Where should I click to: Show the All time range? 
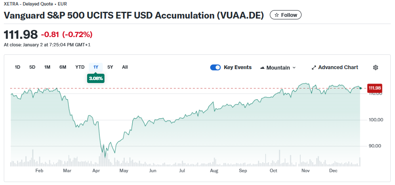[125, 67]
